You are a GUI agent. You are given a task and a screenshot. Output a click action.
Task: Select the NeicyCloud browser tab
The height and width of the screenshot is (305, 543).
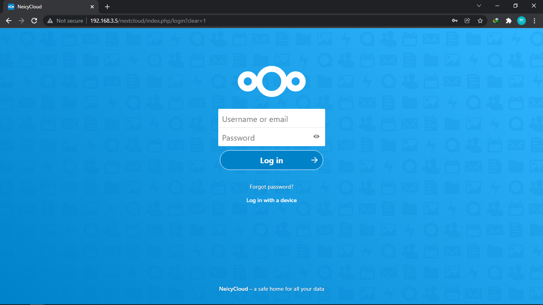52,7
